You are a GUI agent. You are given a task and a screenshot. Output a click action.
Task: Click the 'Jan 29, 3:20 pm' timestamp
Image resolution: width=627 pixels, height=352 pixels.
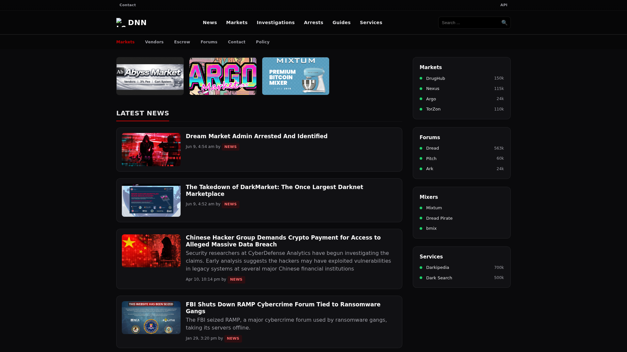[x=201, y=338]
